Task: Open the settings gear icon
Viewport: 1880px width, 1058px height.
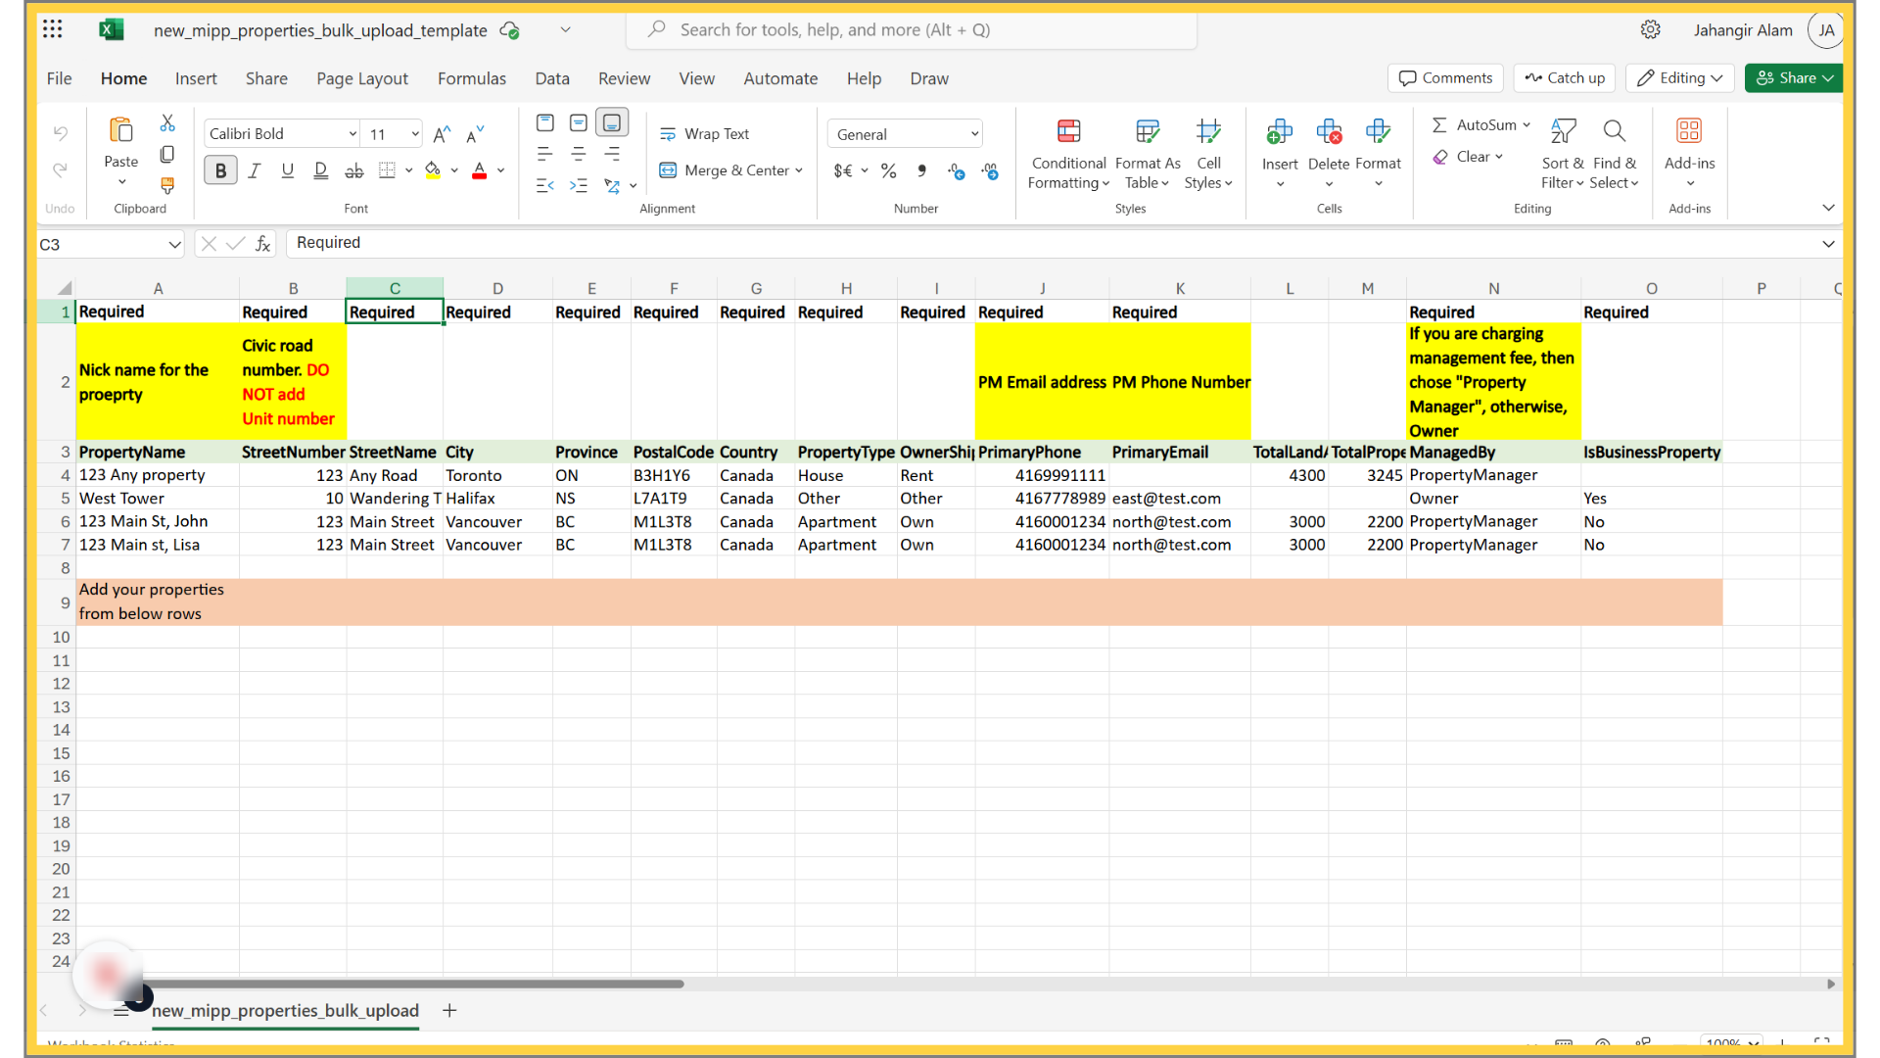Action: (x=1650, y=29)
